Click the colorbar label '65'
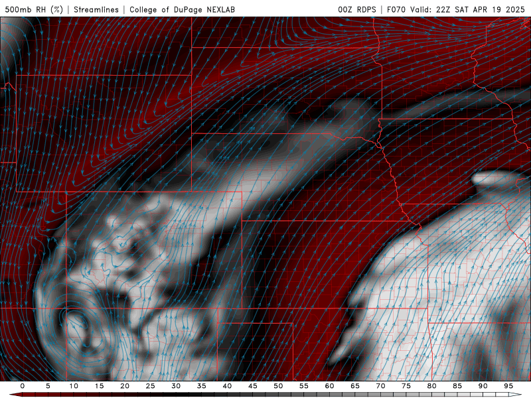The height and width of the screenshot is (398, 531). click(355, 386)
